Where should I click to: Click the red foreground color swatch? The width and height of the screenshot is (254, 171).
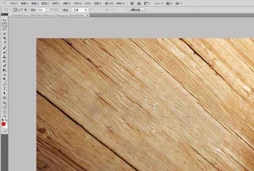point(4,124)
